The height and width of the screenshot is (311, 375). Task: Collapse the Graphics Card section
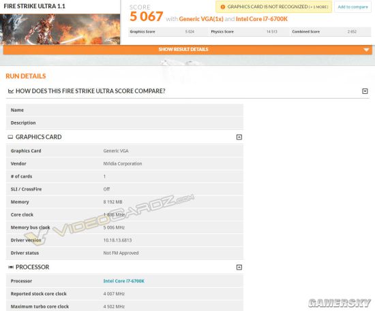click(x=239, y=137)
